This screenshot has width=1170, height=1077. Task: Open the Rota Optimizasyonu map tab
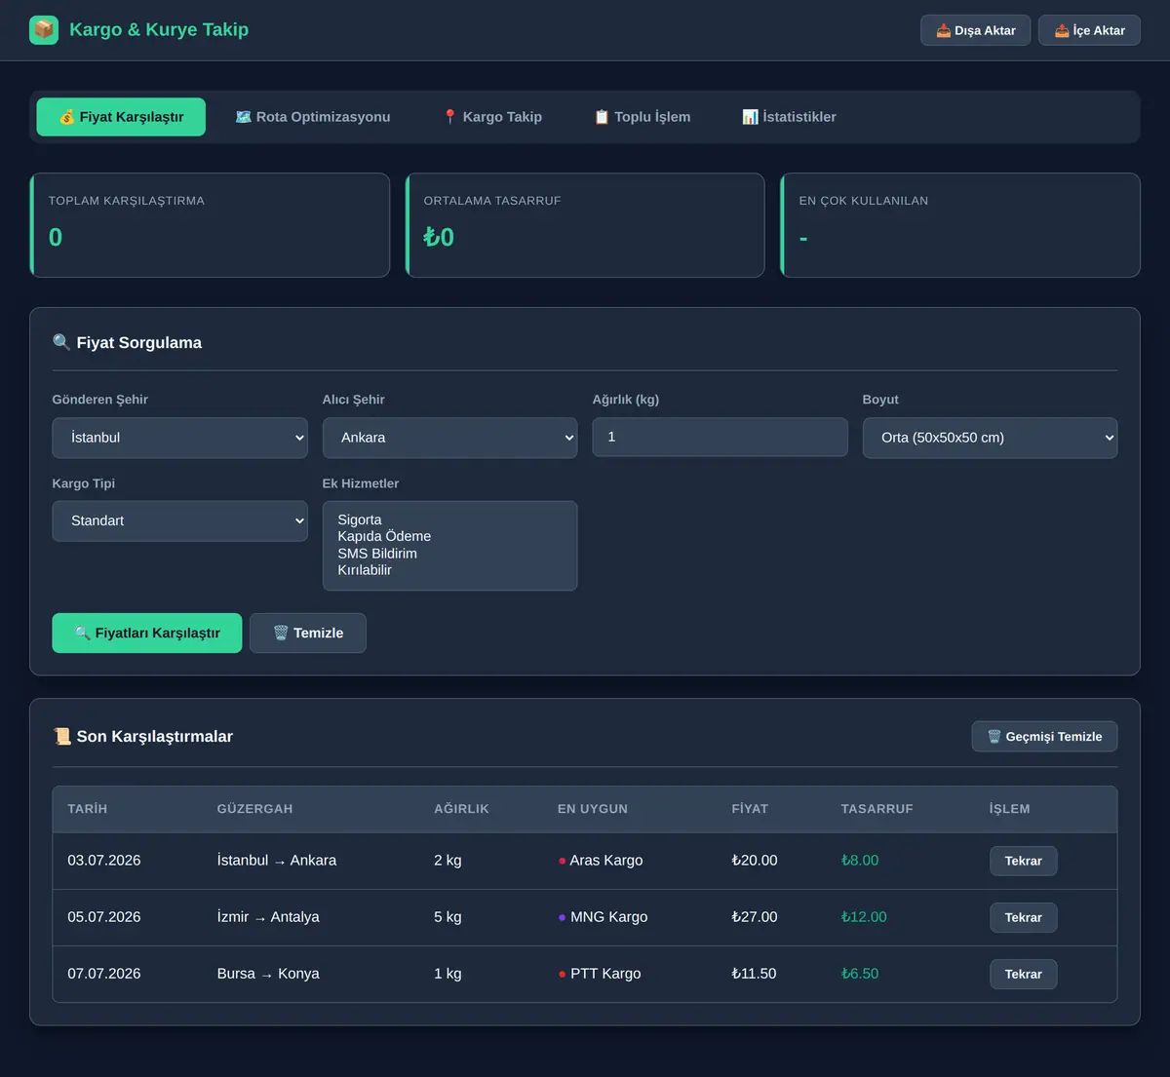pos(313,117)
